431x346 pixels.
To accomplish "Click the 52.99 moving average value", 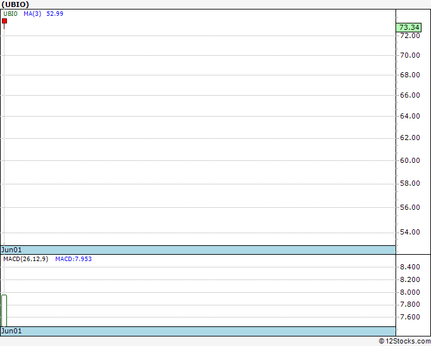I will click(55, 14).
